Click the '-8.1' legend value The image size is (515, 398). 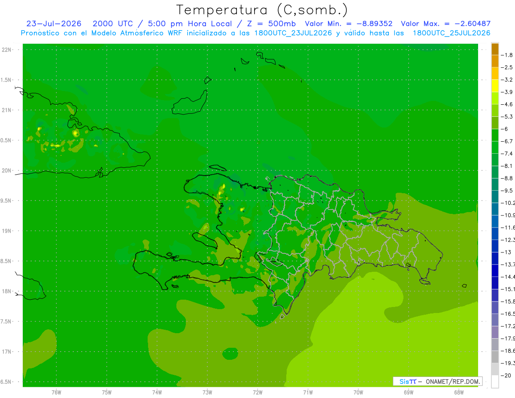tap(507, 166)
